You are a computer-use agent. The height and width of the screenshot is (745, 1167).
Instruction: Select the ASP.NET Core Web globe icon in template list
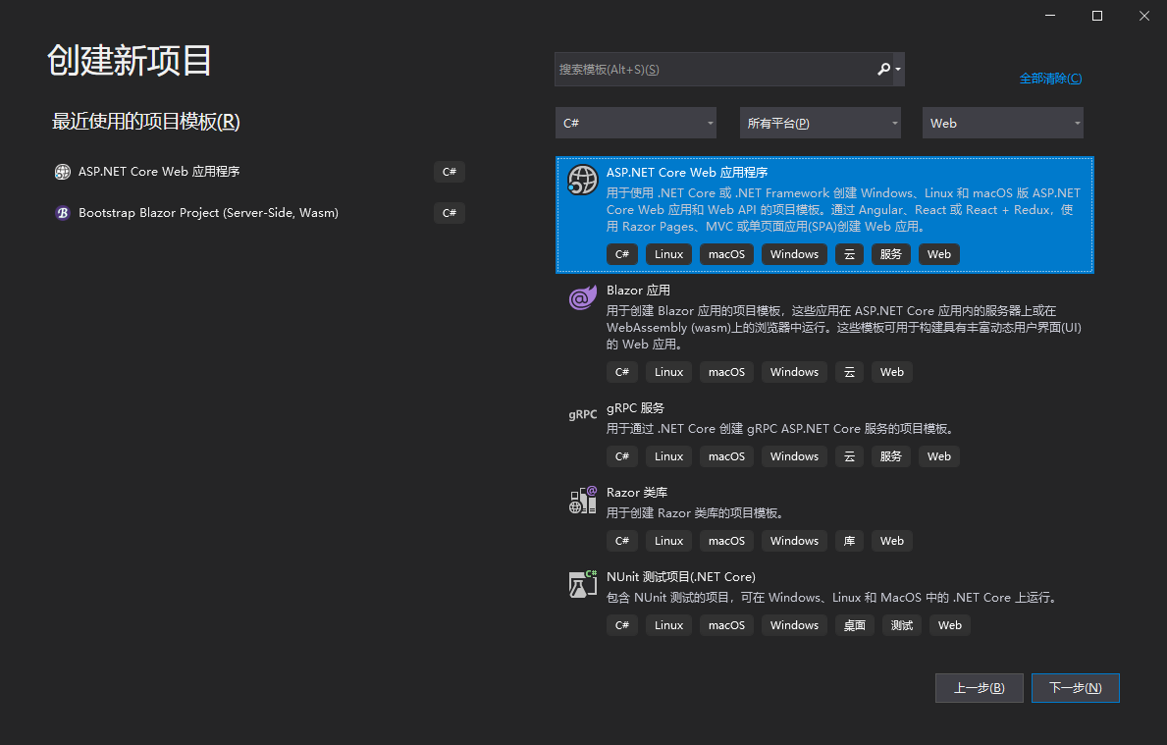click(583, 180)
